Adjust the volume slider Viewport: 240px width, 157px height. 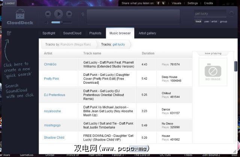[x=61, y=22]
